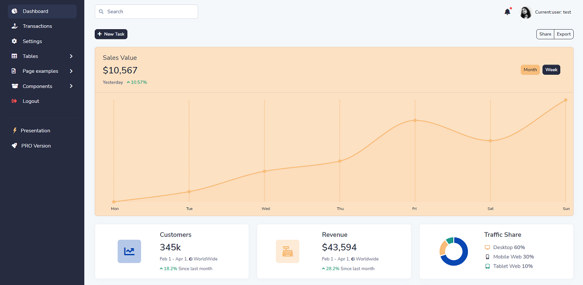Image resolution: width=583 pixels, height=285 pixels.
Task: Click the Traffic Share donut chart
Action: tap(453, 251)
